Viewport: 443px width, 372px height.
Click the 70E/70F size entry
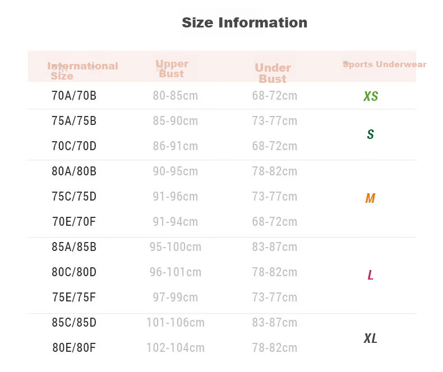(74, 221)
